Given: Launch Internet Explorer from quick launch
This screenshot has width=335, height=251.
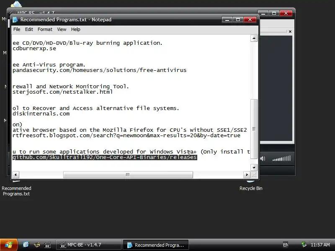Looking at the screenshot, I should point(26,245).
